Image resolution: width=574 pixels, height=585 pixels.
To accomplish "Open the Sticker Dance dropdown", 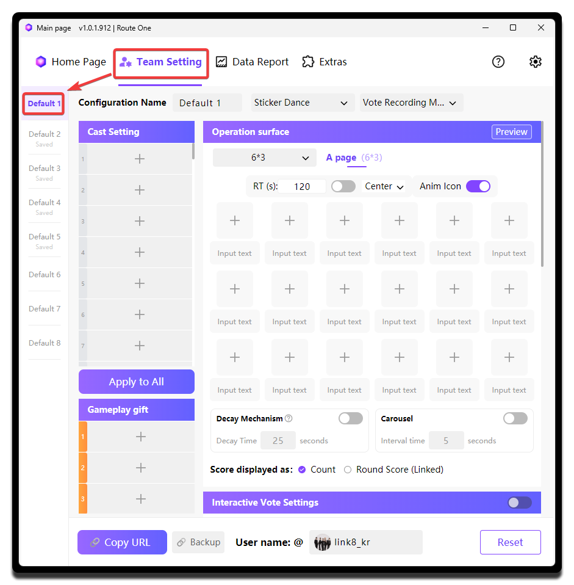I will coord(301,103).
